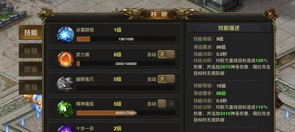Click the 精神瘟疫 progress bar 40941/70000
The image size is (295, 132).
click(x=126, y=113)
